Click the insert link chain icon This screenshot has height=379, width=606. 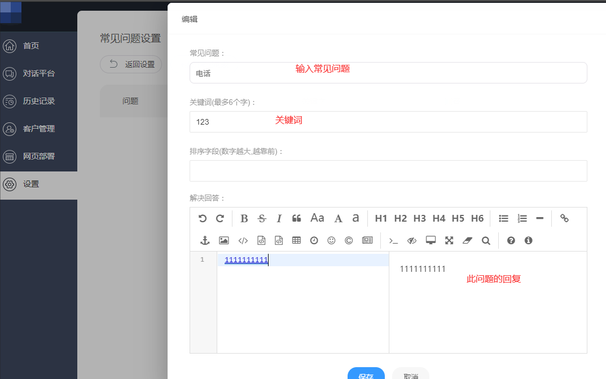564,218
